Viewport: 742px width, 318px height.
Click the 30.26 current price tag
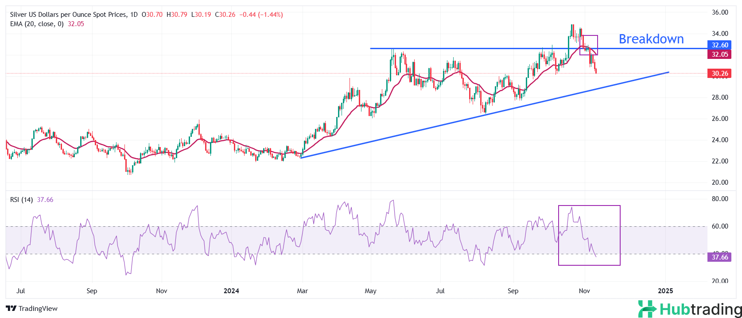click(x=719, y=74)
